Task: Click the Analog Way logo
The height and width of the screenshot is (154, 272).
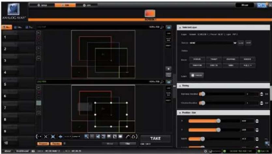Action: click(x=13, y=11)
